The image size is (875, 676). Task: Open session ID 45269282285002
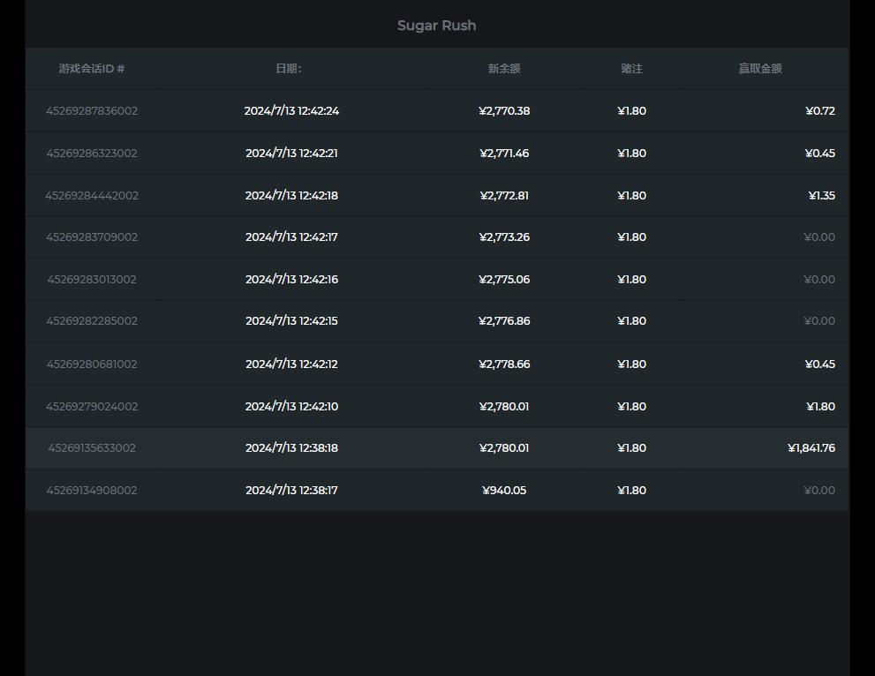click(x=92, y=321)
